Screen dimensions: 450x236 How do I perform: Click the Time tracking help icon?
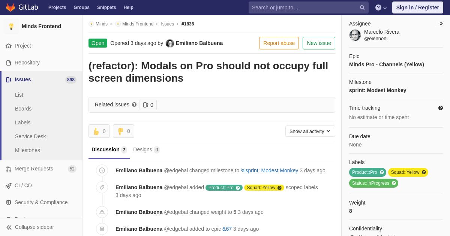(441, 108)
